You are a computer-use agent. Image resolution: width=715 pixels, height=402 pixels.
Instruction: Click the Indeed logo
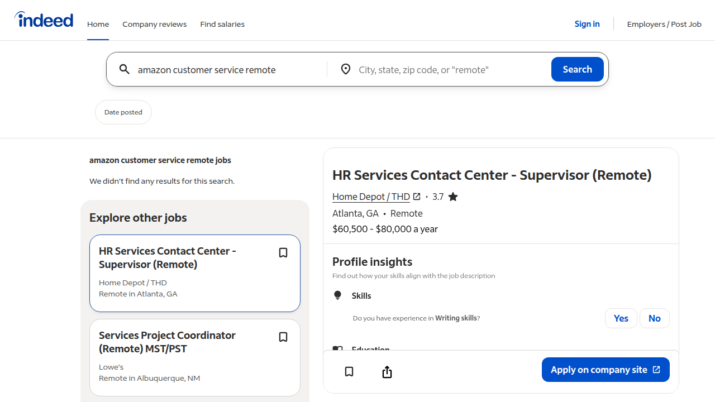click(x=44, y=19)
